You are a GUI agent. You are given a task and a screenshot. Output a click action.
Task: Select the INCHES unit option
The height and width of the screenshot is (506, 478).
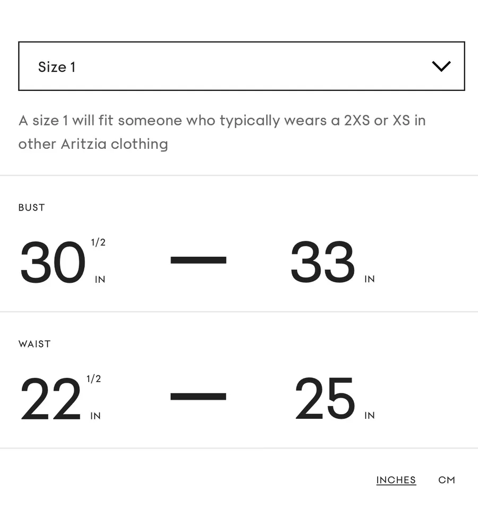point(396,480)
